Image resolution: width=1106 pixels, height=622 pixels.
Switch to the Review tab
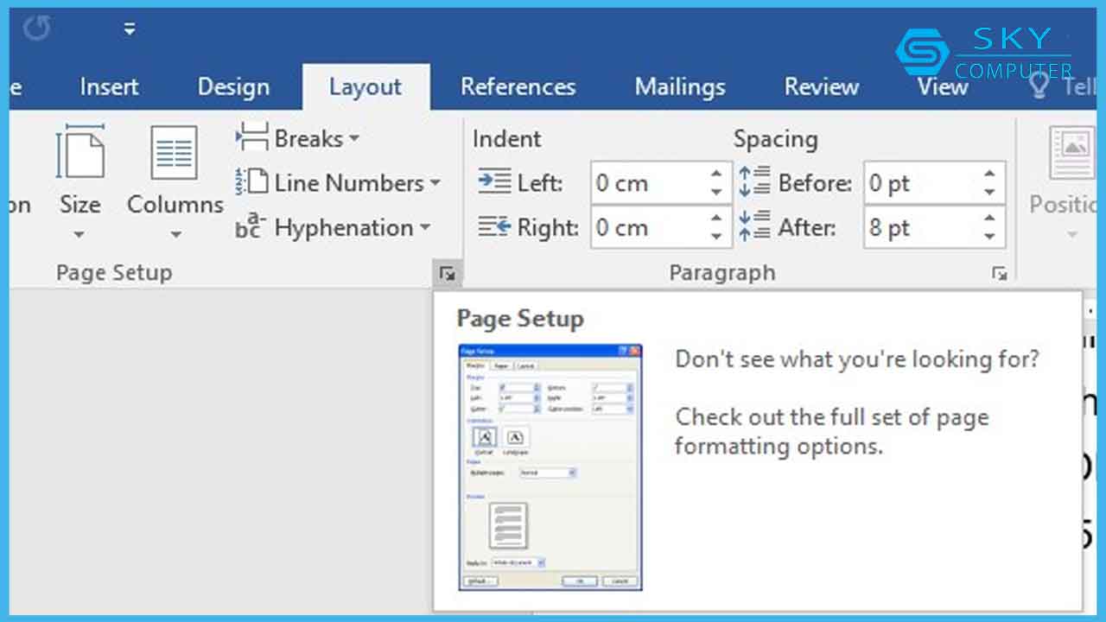point(822,86)
